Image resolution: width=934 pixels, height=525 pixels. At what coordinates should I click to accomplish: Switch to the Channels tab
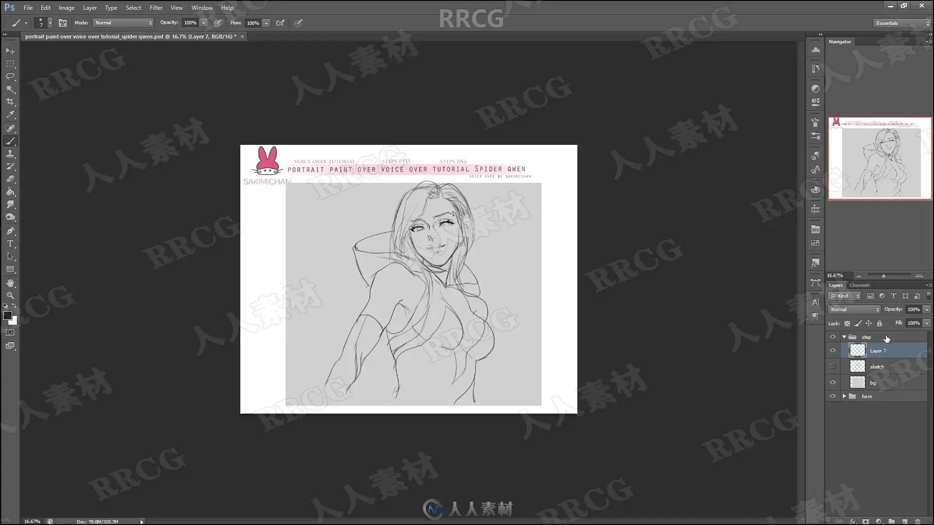coord(860,285)
